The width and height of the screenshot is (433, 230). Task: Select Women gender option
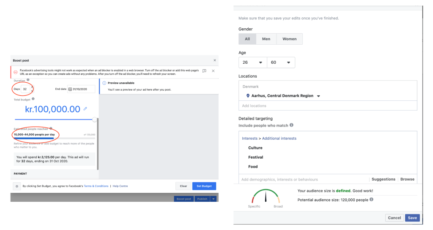click(289, 39)
